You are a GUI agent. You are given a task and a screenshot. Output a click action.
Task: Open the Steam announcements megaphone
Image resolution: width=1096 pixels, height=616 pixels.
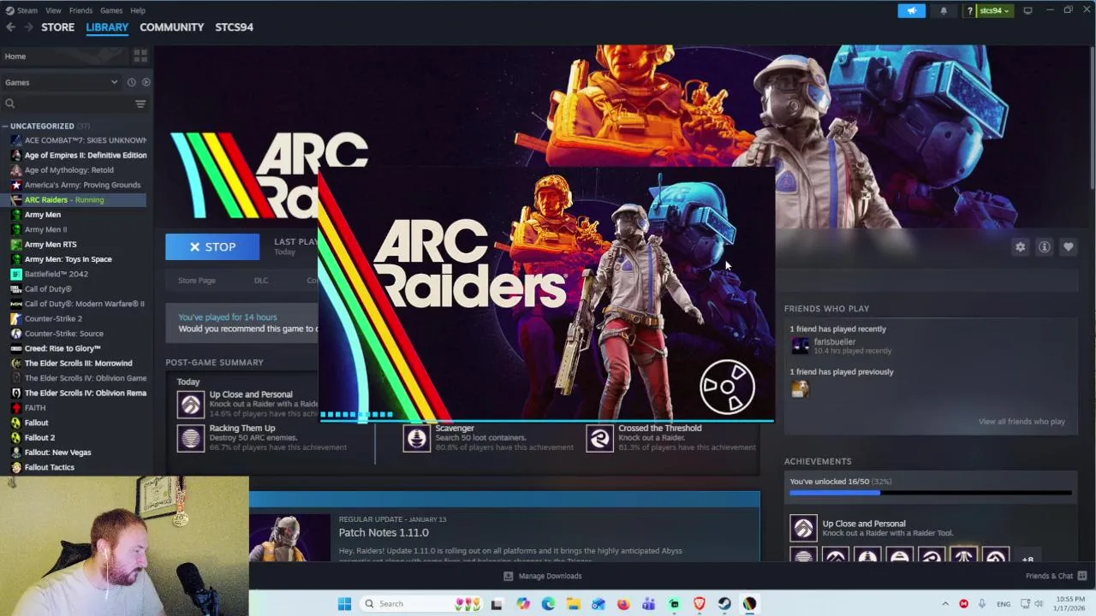(x=911, y=10)
